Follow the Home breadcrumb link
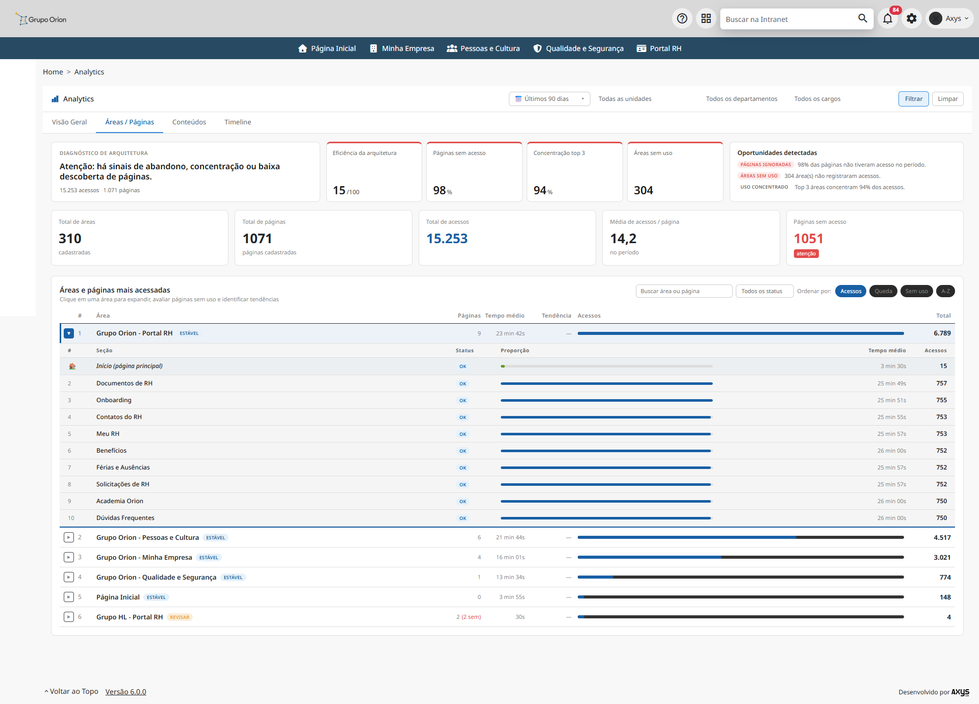This screenshot has height=704, width=979. pos(53,72)
